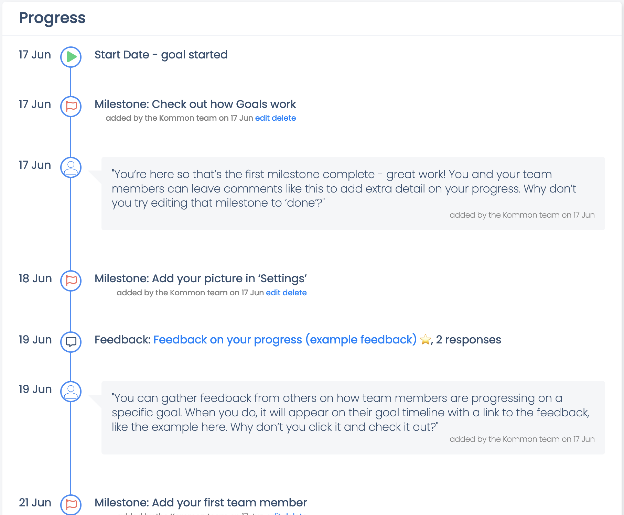624x515 pixels.
Task: Delete the 'Check out how Goals work' milestone
Action: tap(284, 118)
